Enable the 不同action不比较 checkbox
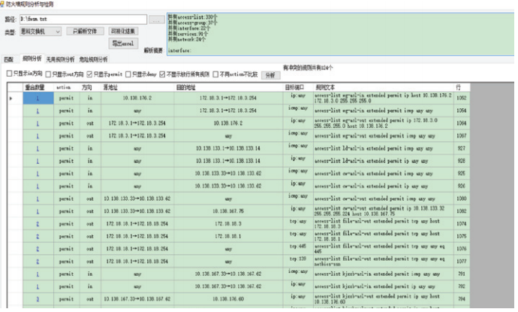 [215, 74]
